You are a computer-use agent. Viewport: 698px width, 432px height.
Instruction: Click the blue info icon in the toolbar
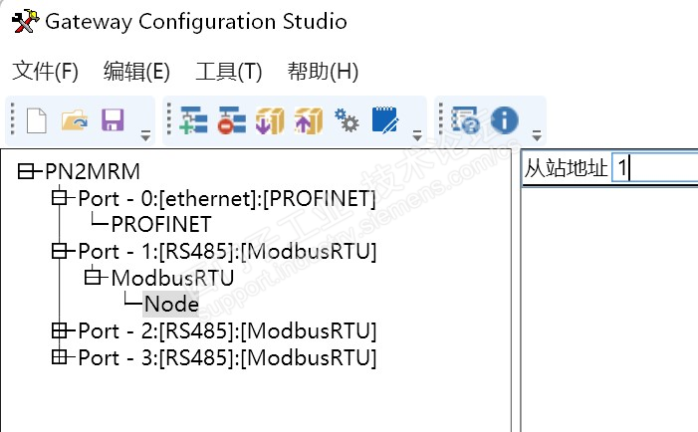tap(505, 120)
